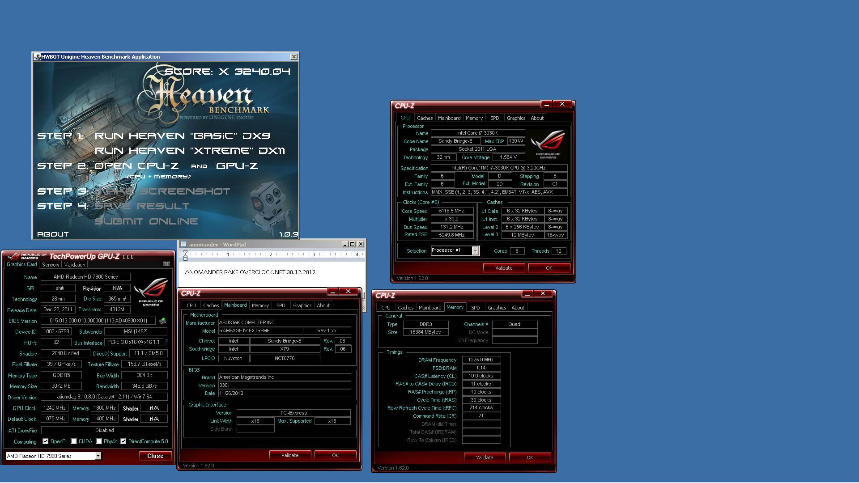Click OK in the CPU-Z Memory window

point(530,458)
